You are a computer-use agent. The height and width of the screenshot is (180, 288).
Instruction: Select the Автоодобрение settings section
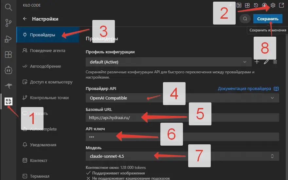(x=45, y=66)
